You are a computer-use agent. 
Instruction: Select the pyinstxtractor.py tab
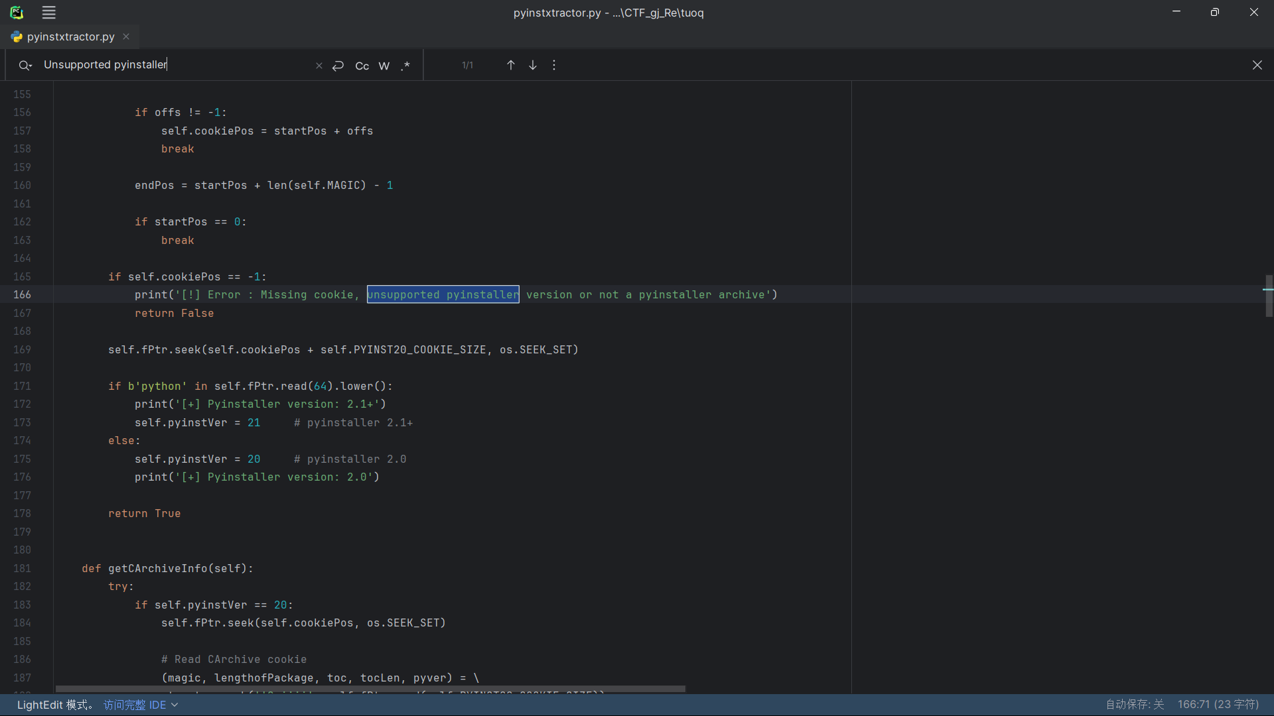(70, 36)
